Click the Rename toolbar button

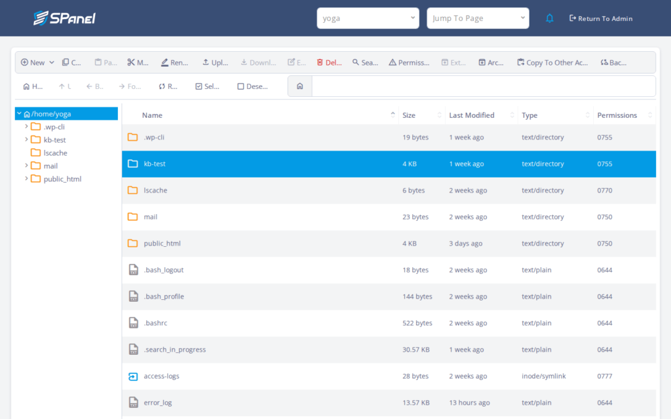174,62
